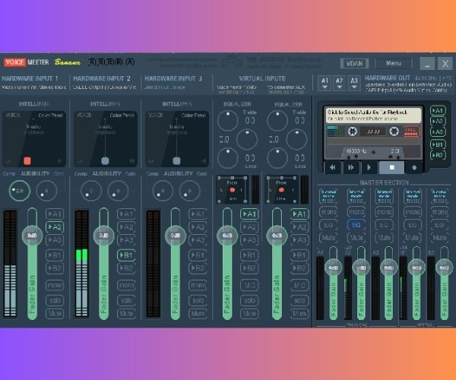
Task: Toggle A2 routing on Hardware Input 1
Action: click(x=55, y=226)
